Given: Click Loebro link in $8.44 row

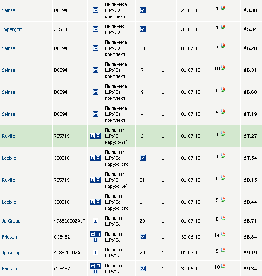Looking at the screenshot, I should pos(9,202).
